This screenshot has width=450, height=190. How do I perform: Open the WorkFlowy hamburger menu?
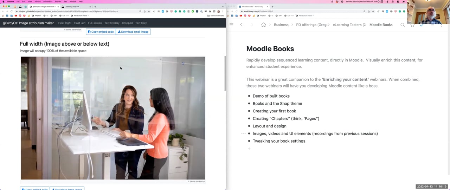click(x=231, y=25)
